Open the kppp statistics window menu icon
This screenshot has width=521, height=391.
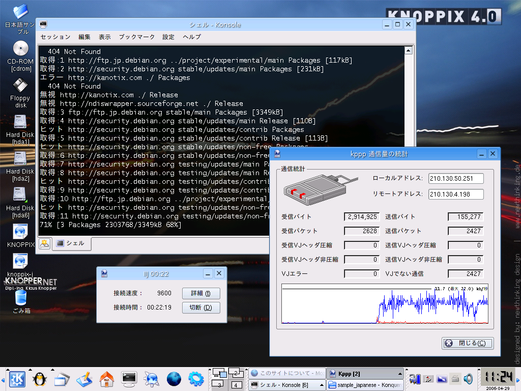[x=277, y=154]
